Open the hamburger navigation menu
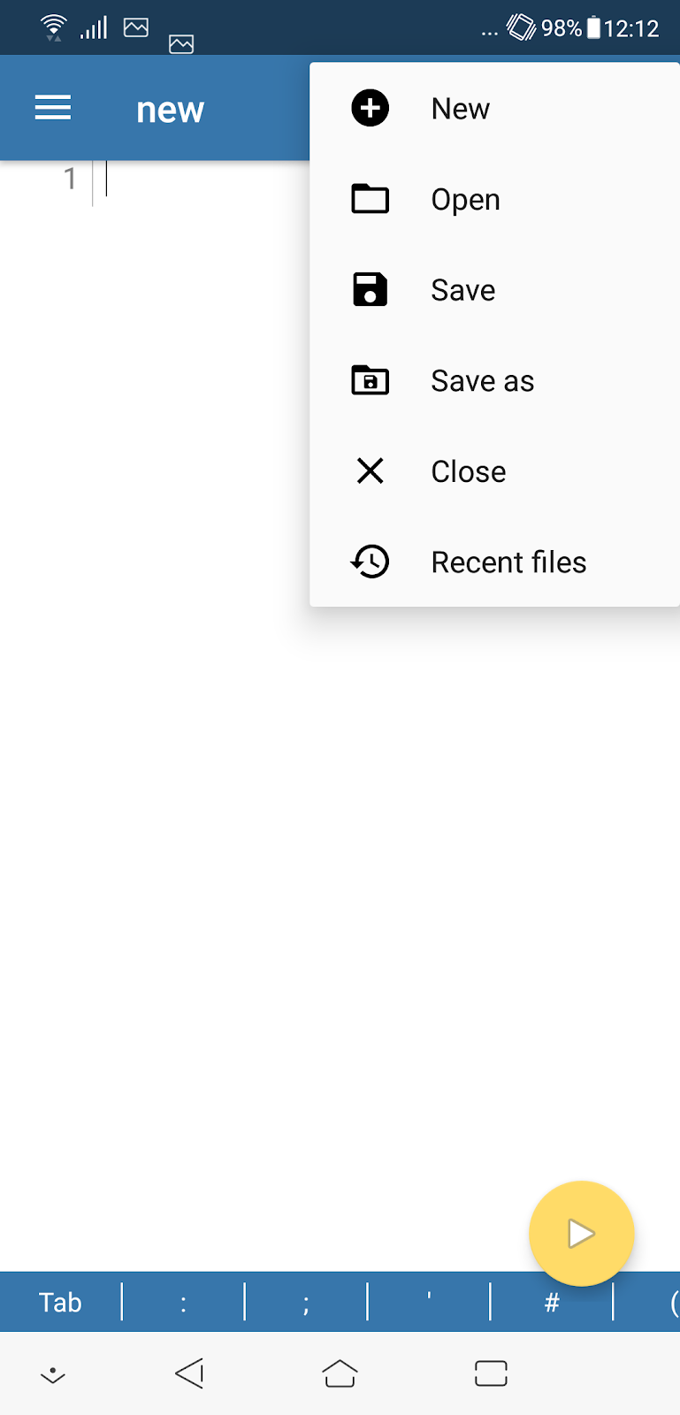This screenshot has height=1415, width=680. [x=53, y=109]
